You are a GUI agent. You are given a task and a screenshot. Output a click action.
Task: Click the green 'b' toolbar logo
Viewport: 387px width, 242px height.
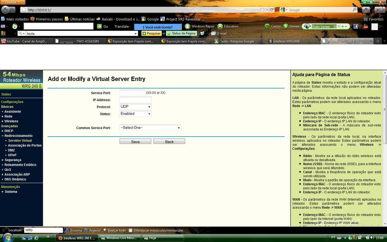point(15,26)
